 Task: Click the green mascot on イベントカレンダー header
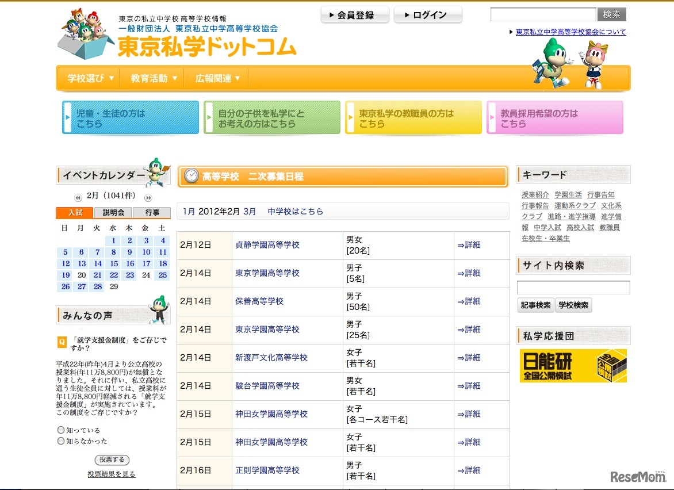[x=156, y=173]
